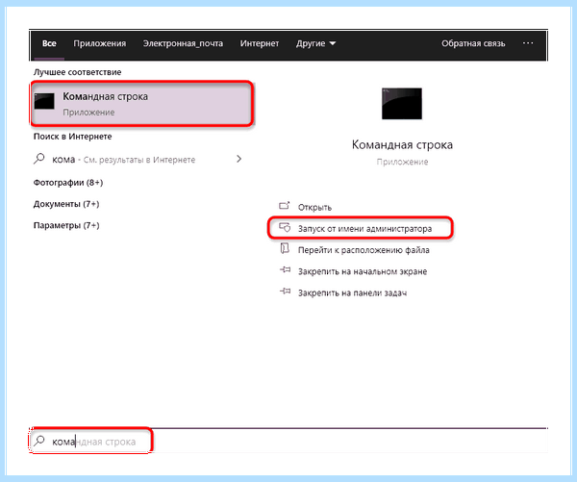Select the Все tab

(49, 43)
